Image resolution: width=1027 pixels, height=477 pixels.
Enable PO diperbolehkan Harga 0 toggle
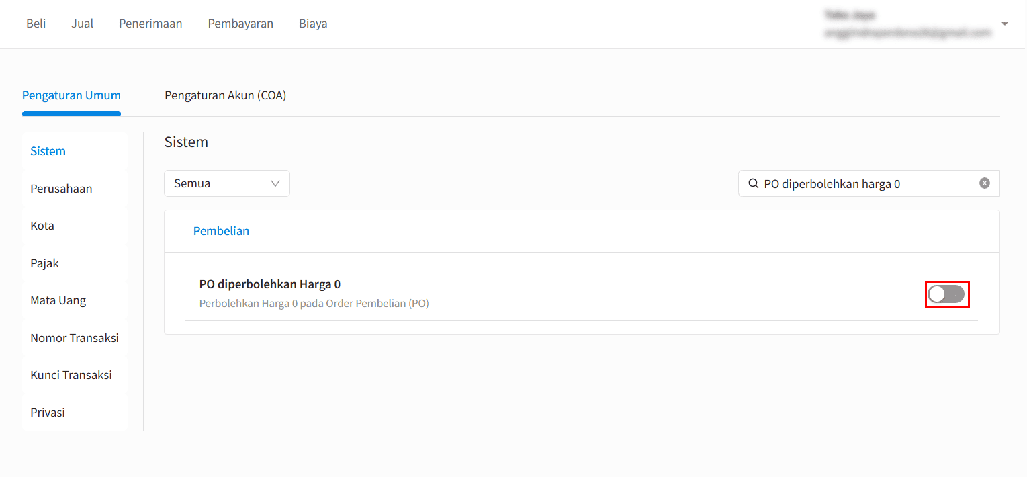[x=946, y=294]
